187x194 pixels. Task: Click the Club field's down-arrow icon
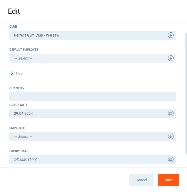click(171, 35)
